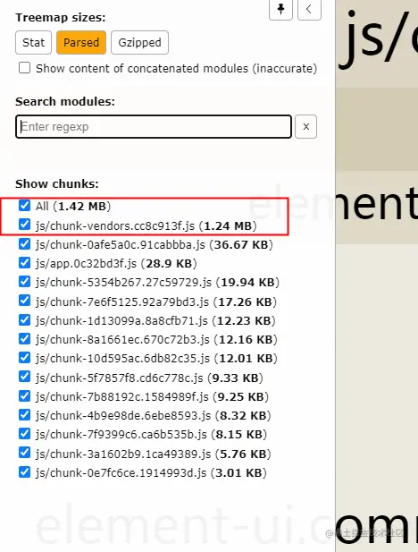Enable showing content of concatenated modules
This screenshot has height=552, width=418.
(x=24, y=68)
